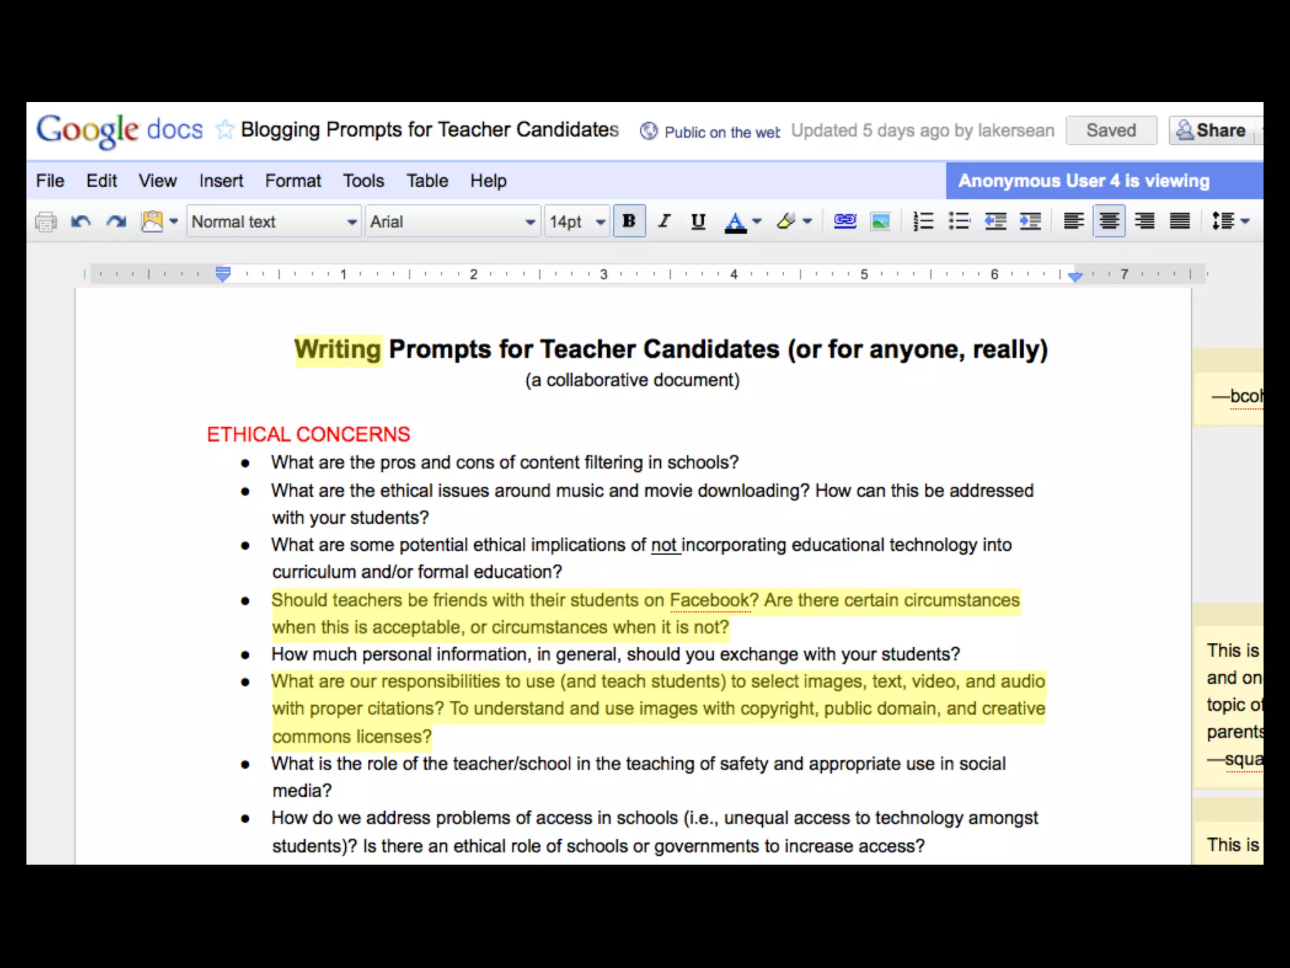Open the Normal text style dropdown

tap(274, 222)
